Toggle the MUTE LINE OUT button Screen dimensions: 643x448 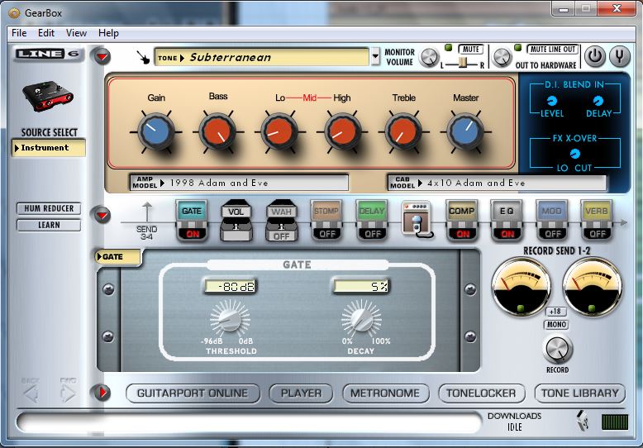point(553,50)
